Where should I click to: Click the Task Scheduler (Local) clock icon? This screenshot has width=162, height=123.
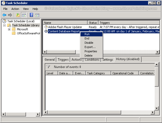4,21
